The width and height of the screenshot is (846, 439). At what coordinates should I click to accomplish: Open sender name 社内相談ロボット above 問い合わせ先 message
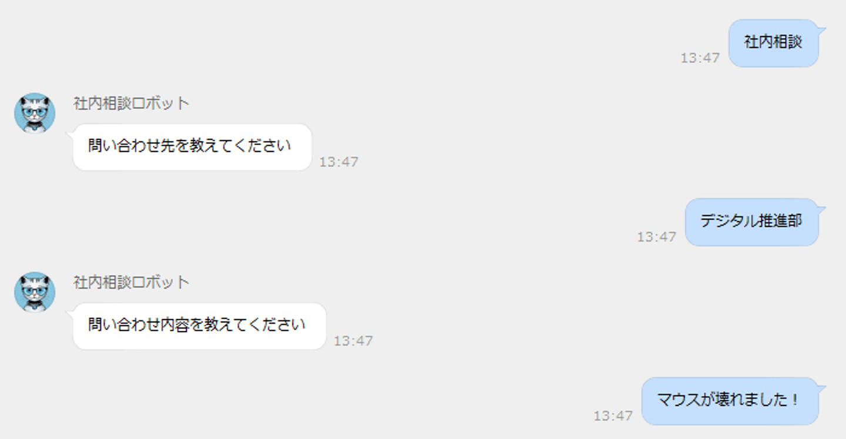point(132,103)
